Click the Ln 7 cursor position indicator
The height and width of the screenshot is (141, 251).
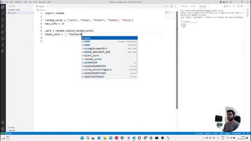coord(199,133)
